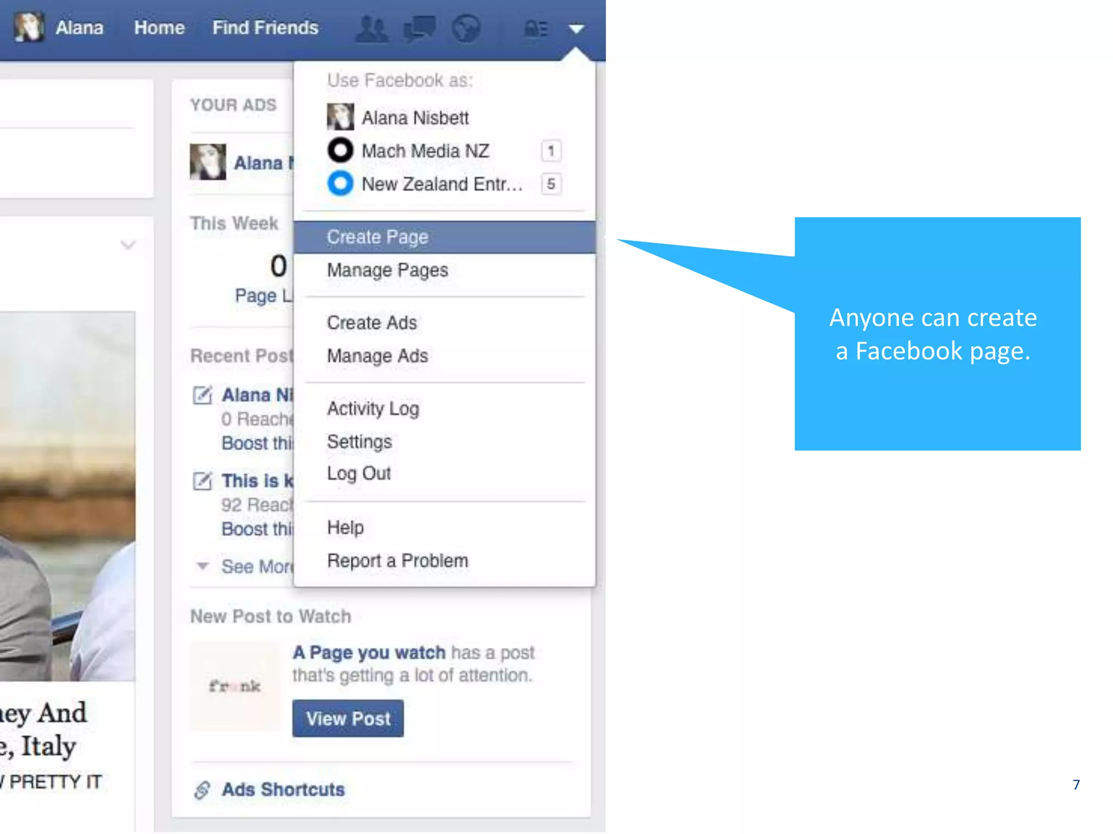The image size is (1113, 834).
Task: Open post options chevron in news feed
Action: [128, 245]
